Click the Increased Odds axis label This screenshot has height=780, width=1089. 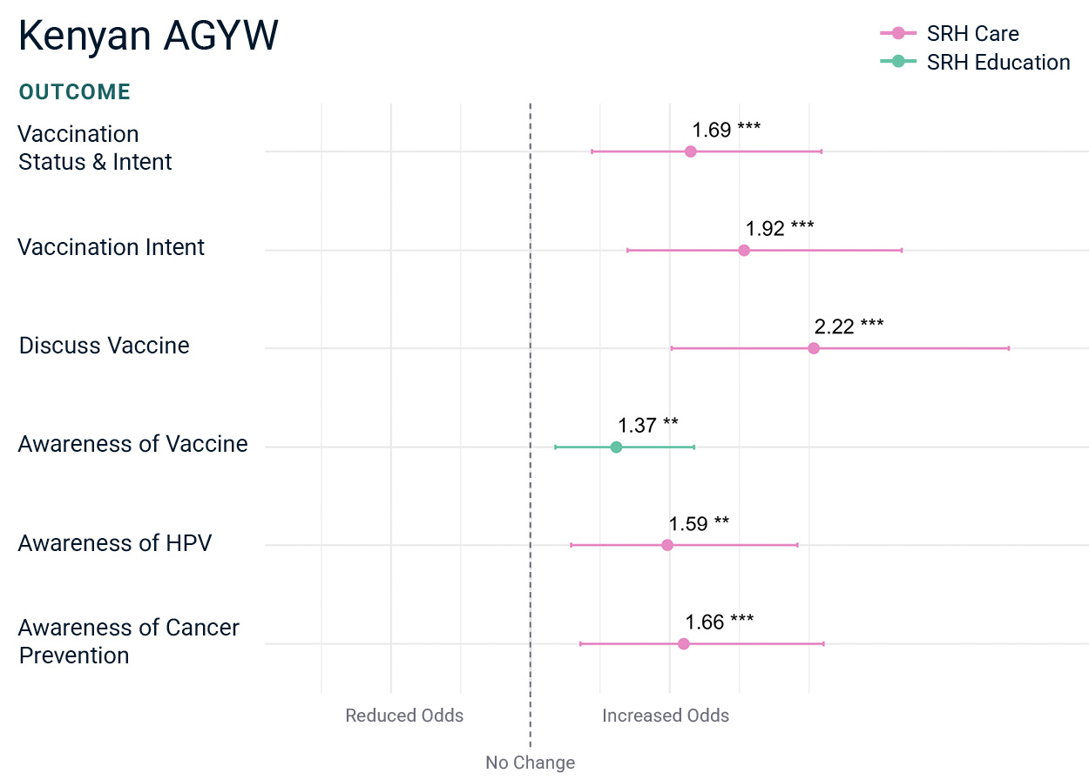[666, 716]
